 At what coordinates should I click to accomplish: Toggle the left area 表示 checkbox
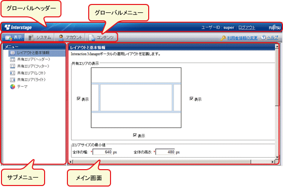(78, 99)
